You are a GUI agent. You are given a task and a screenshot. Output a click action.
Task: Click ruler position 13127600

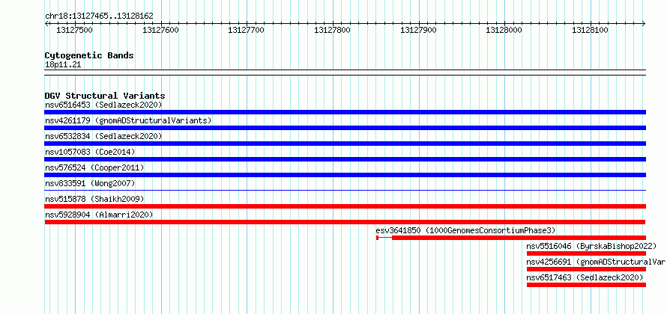161,30
